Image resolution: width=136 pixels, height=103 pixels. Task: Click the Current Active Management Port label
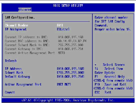coord(30,53)
